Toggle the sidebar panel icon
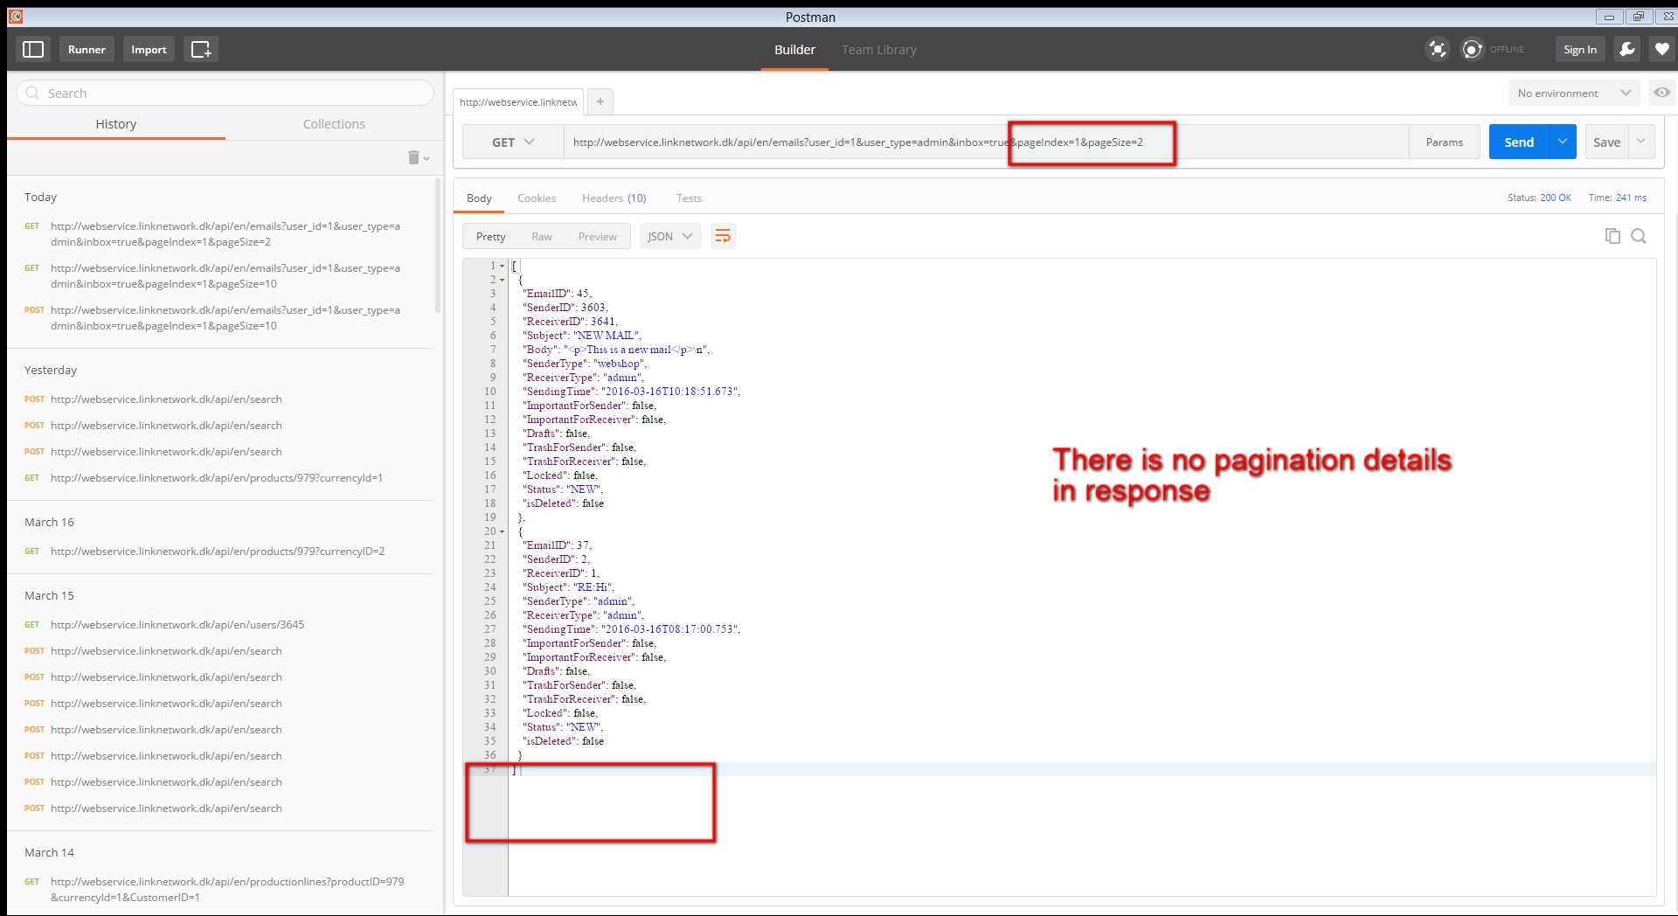Viewport: 1678px width, 916px height. [x=33, y=50]
